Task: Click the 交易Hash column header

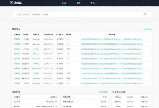Action: (x=112, y=35)
